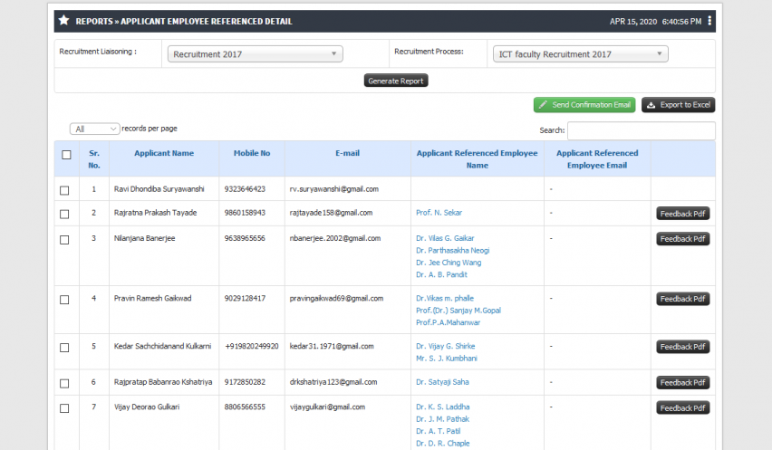Click email pravingaikwad69@gmail.com

336,298
